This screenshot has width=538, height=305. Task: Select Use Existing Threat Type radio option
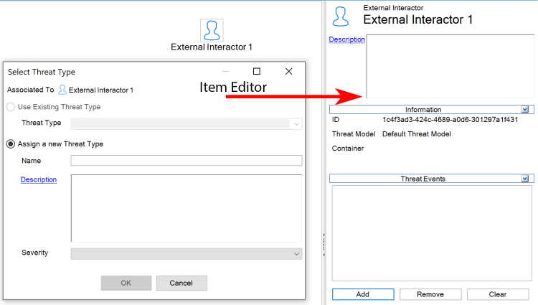click(x=11, y=107)
